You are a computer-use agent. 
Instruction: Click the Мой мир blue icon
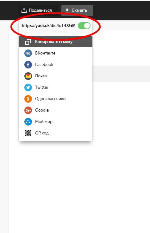coord(28,122)
